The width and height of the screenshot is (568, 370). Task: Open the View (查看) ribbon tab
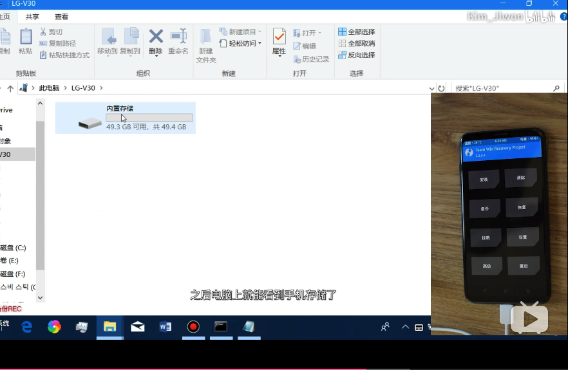[61, 17]
